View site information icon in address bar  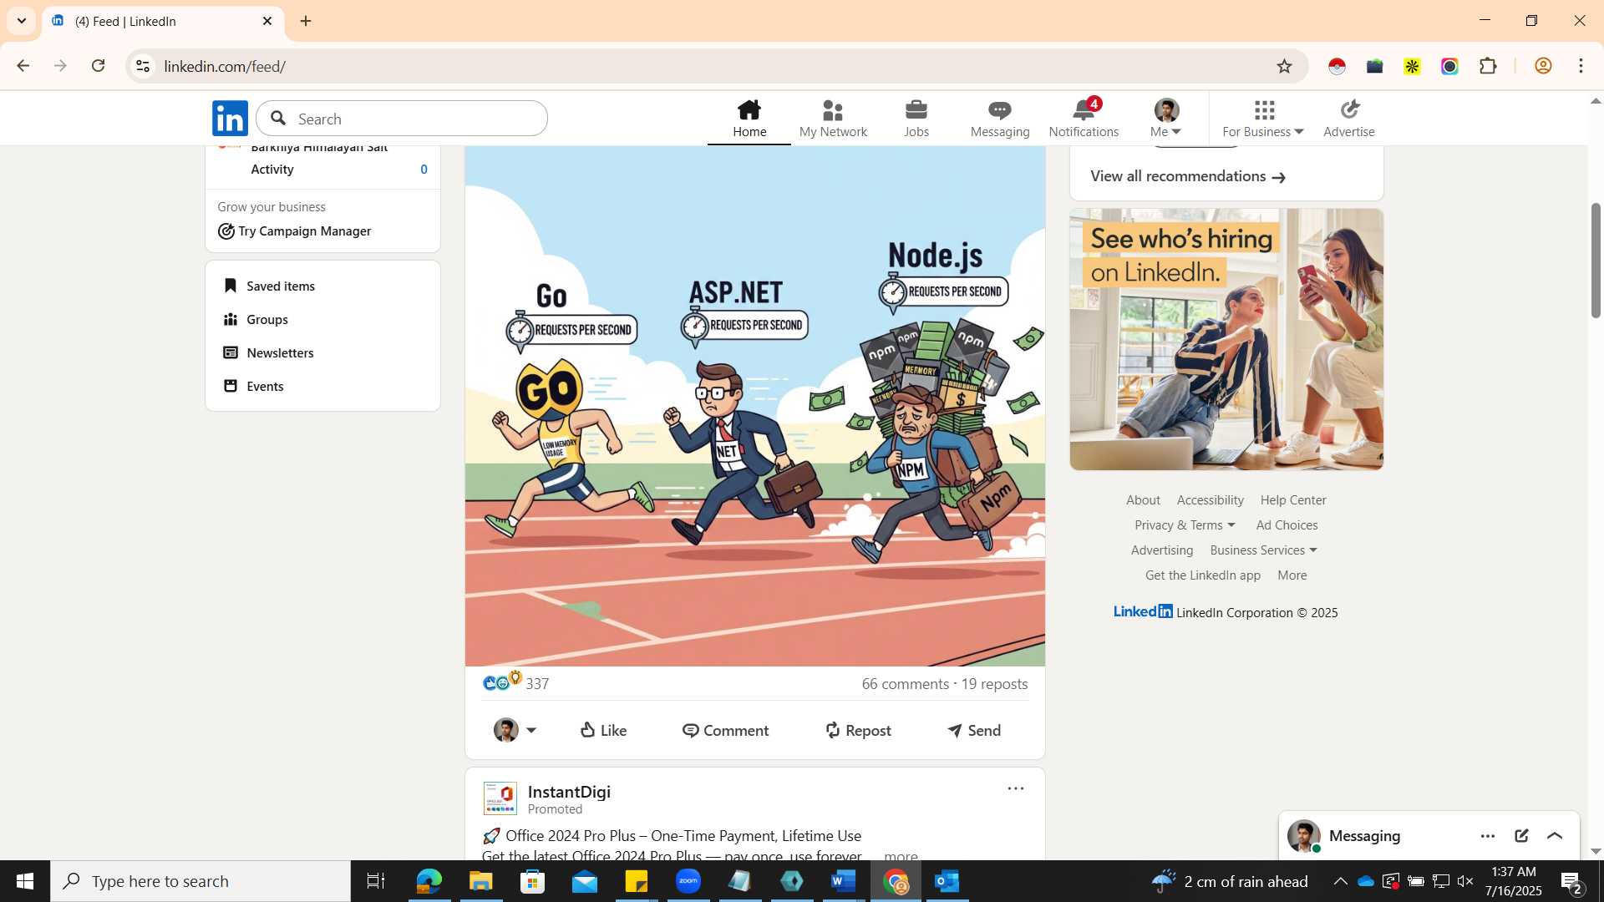(x=143, y=66)
